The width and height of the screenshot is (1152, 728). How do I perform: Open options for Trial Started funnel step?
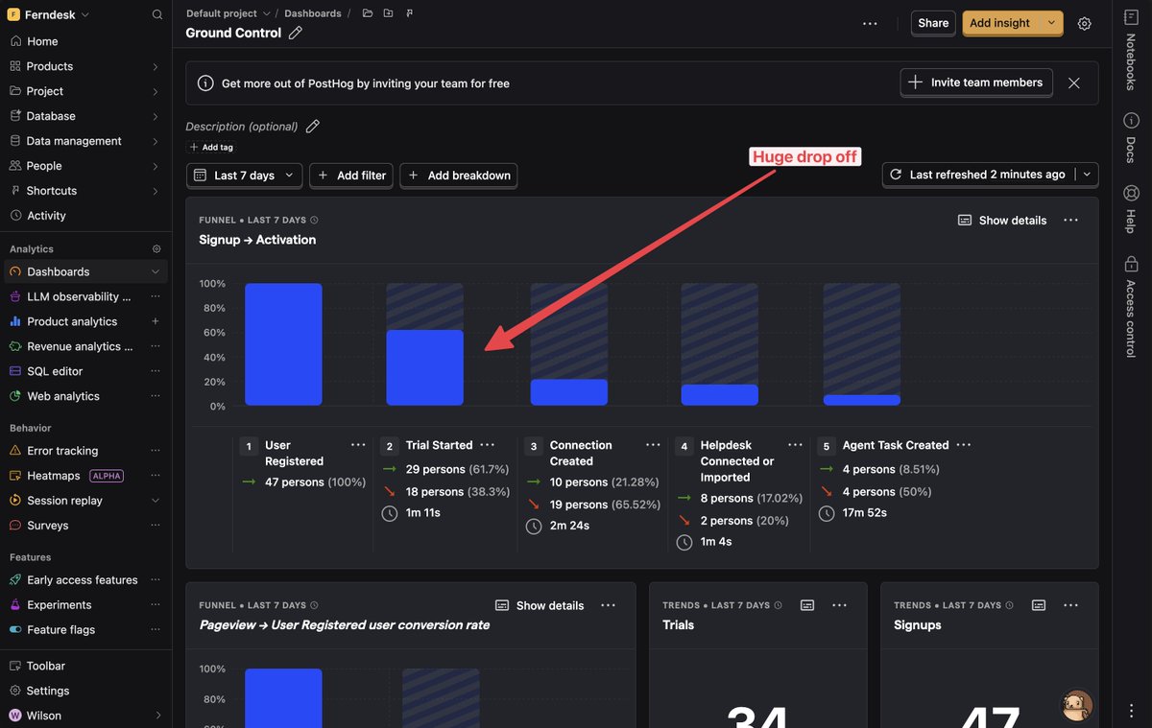pos(487,445)
